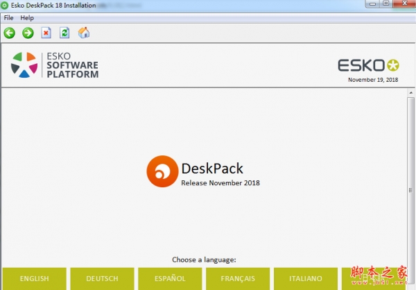Choose ENGLISH as installation language
Image resolution: width=416 pixels, height=290 pixels.
click(x=35, y=279)
